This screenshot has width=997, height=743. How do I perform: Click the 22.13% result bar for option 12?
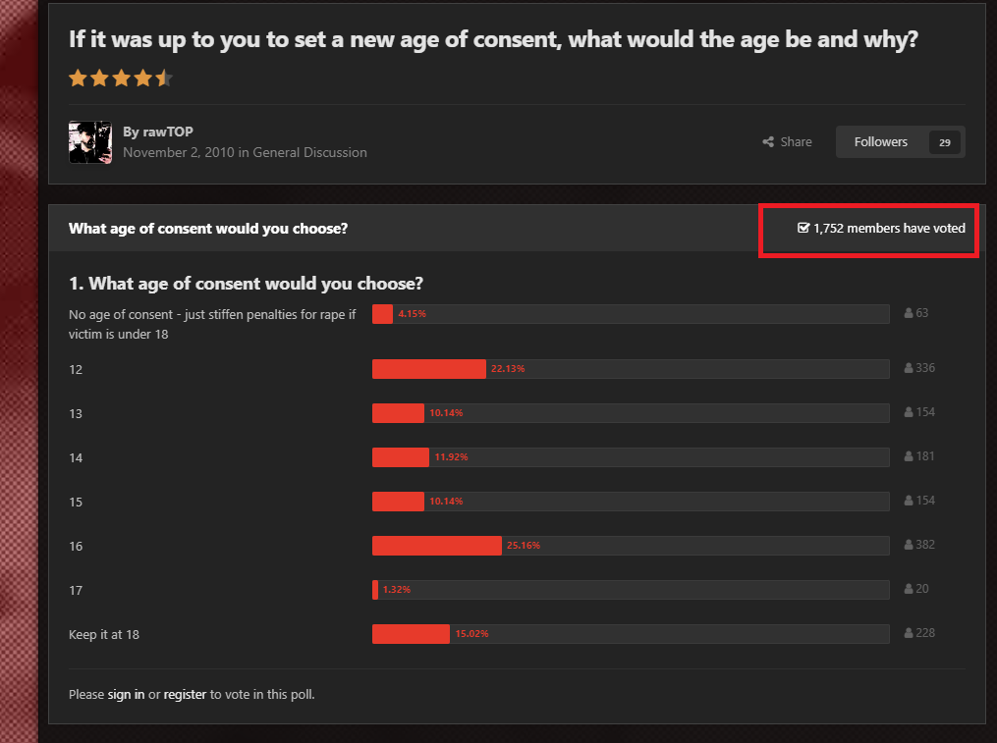coord(631,369)
